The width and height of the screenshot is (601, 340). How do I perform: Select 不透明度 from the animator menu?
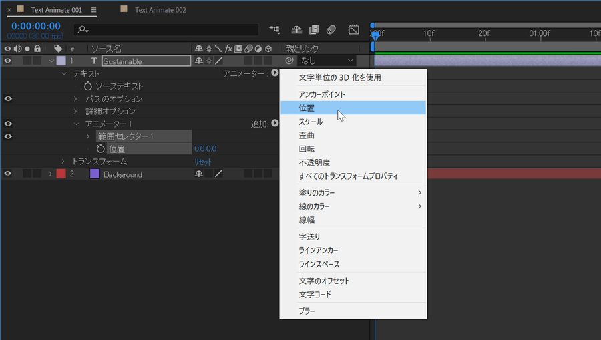click(x=315, y=162)
